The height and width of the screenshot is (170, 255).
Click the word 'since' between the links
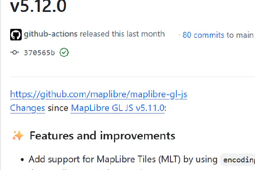tap(58, 108)
